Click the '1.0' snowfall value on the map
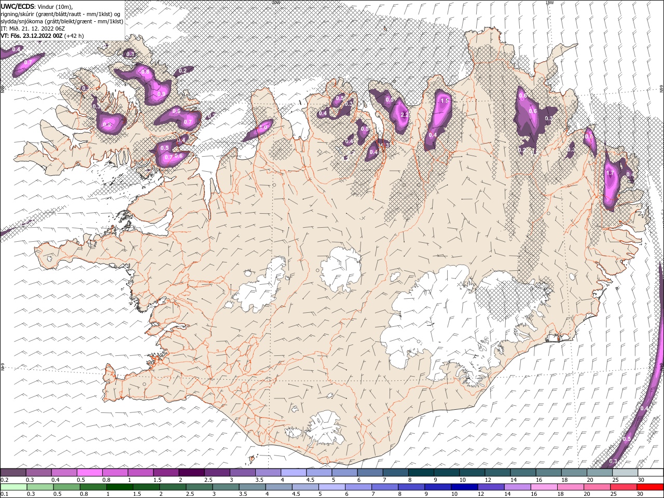Image resolution: width=664 pixels, height=498 pixels. (x=264, y=127)
